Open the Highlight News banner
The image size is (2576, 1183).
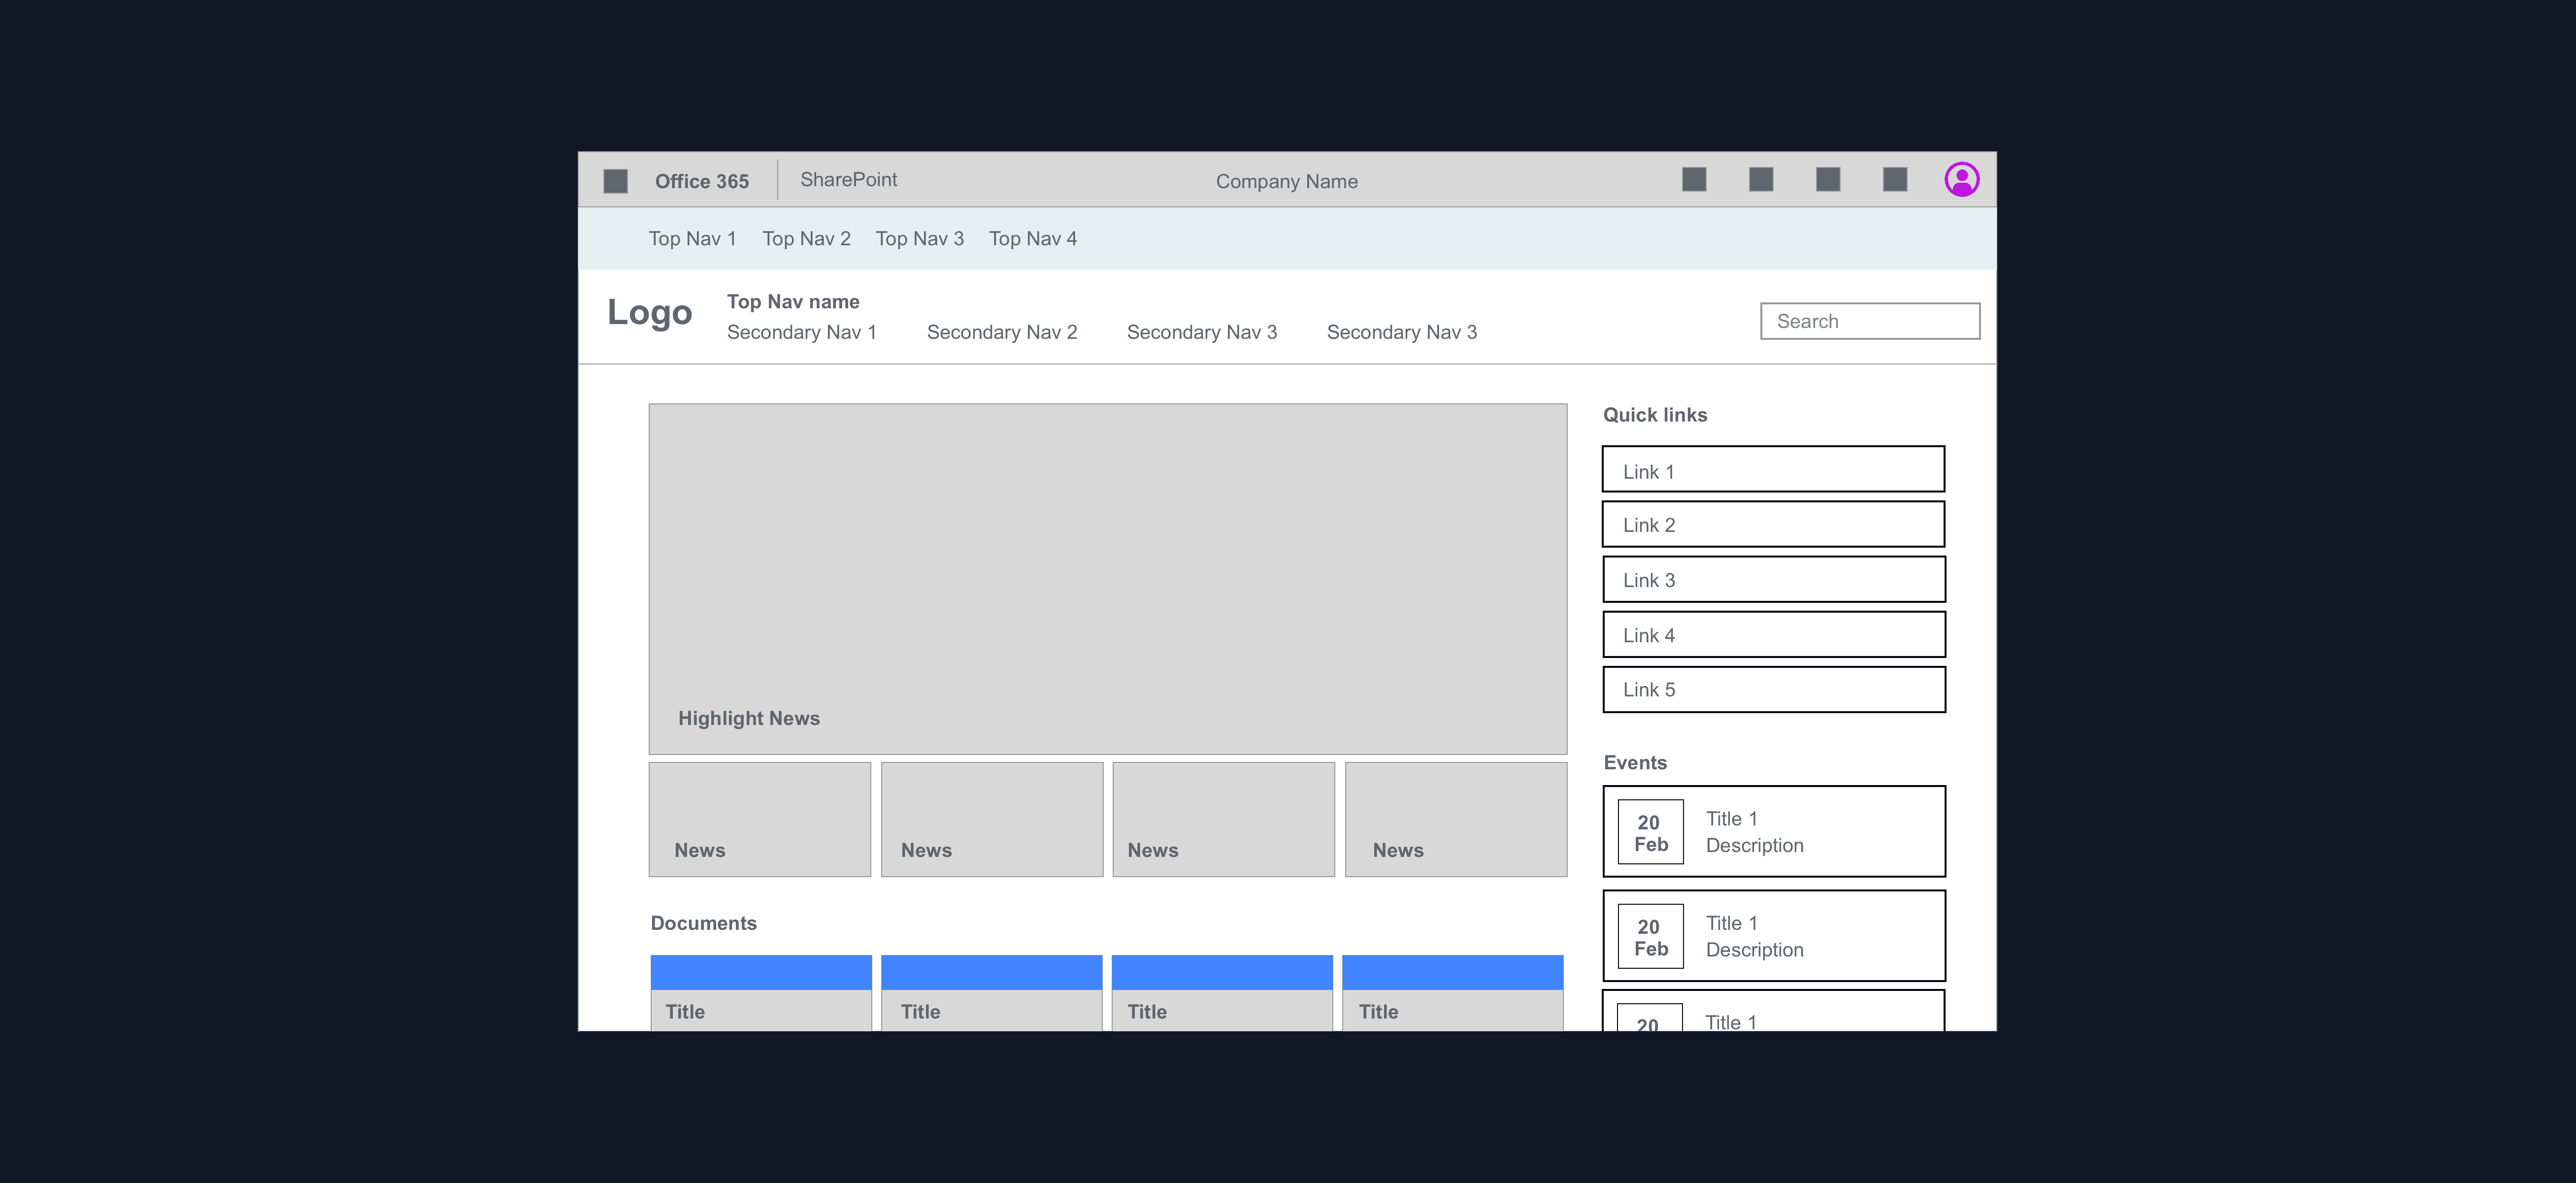point(1107,578)
